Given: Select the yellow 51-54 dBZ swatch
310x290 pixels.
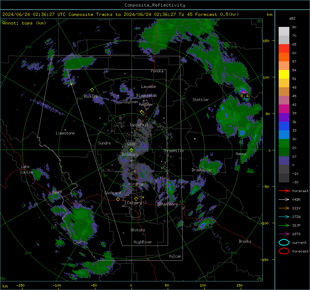Looking at the screenshot, I should coord(284,74).
